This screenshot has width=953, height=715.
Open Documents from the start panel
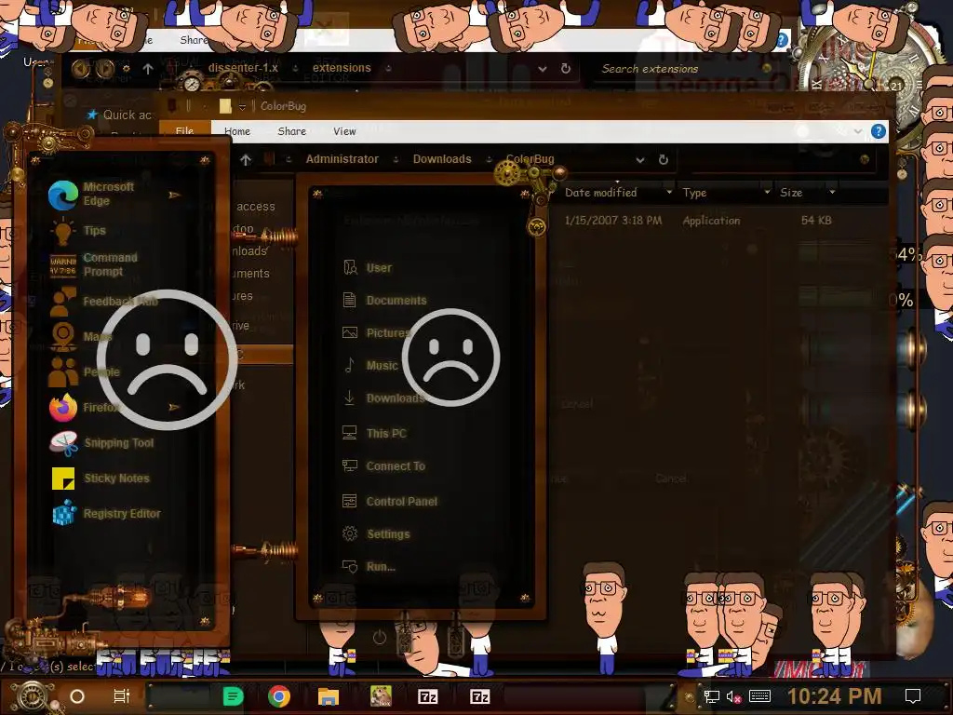click(384, 301)
